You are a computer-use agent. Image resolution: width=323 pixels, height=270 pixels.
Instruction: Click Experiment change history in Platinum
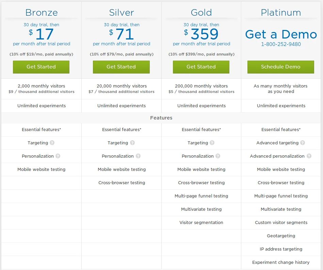click(x=281, y=263)
